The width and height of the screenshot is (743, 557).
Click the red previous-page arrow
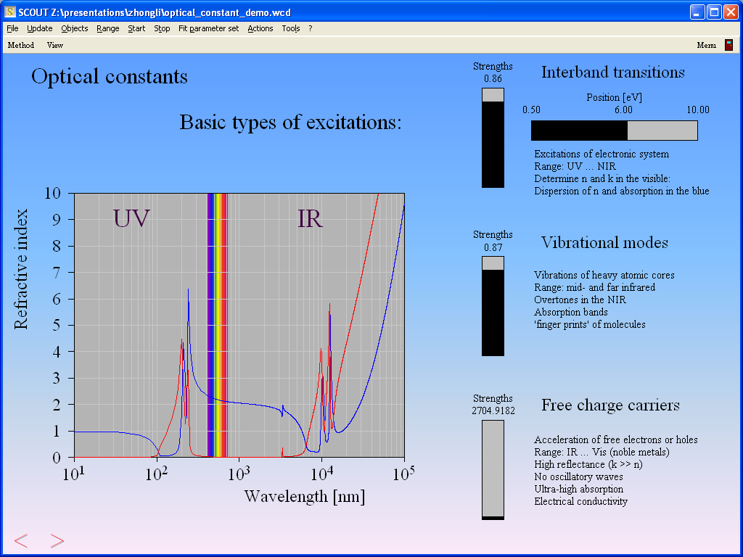[21, 540]
